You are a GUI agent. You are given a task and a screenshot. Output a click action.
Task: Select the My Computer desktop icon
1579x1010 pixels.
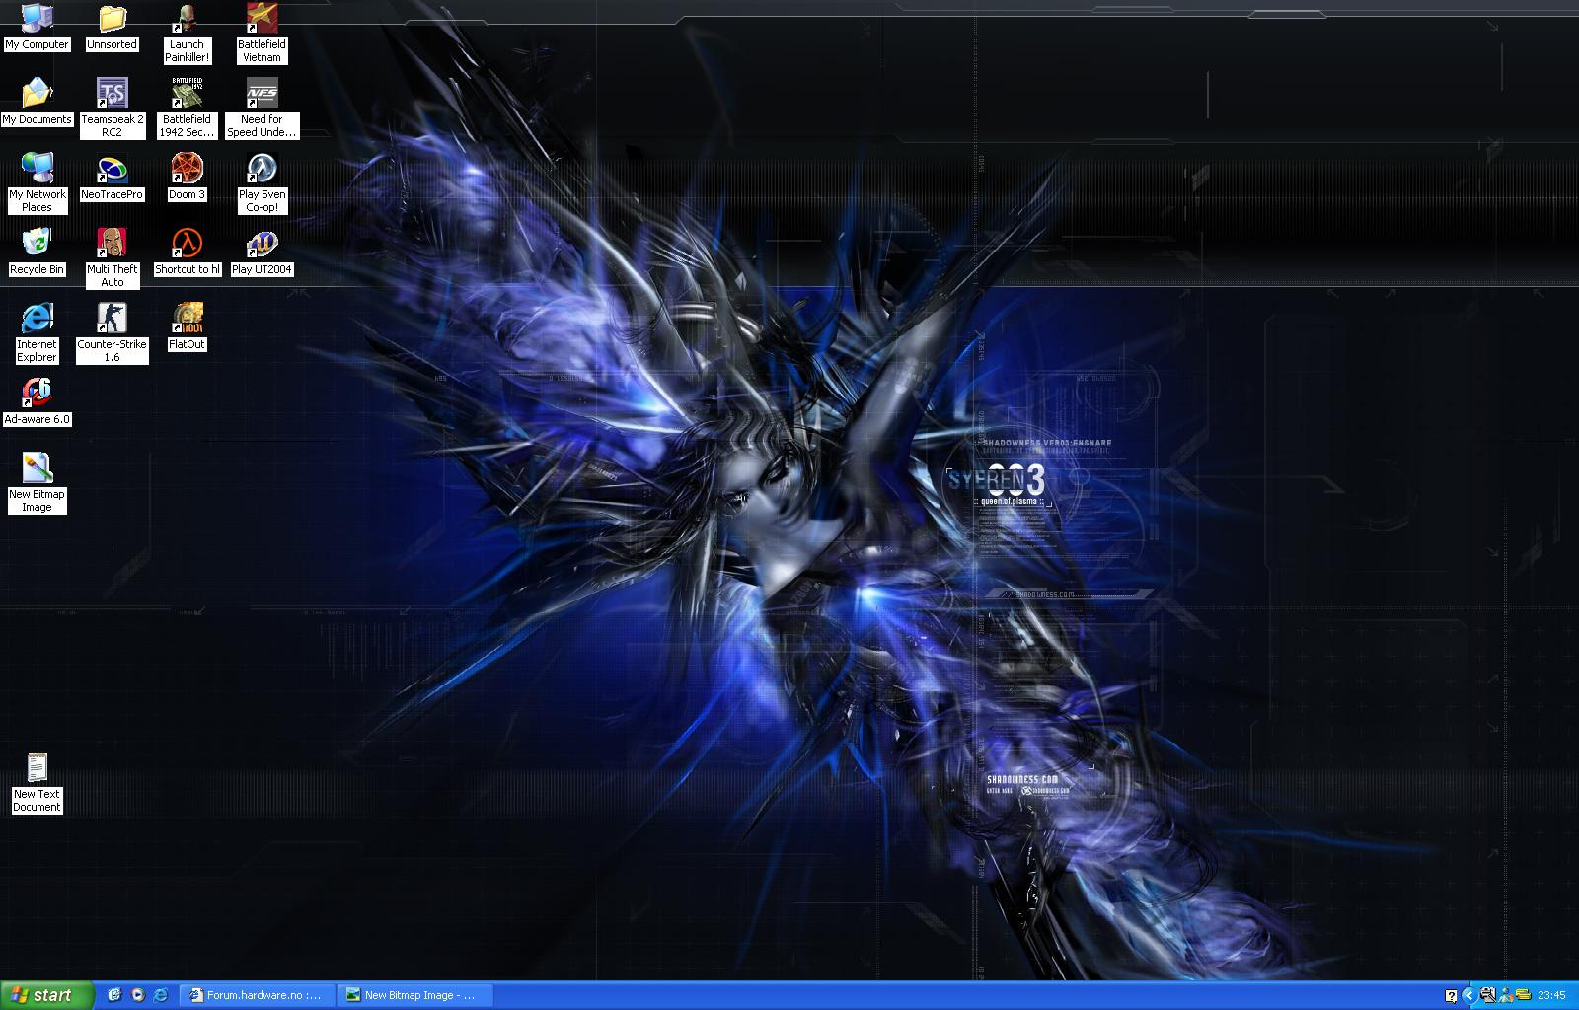click(38, 27)
